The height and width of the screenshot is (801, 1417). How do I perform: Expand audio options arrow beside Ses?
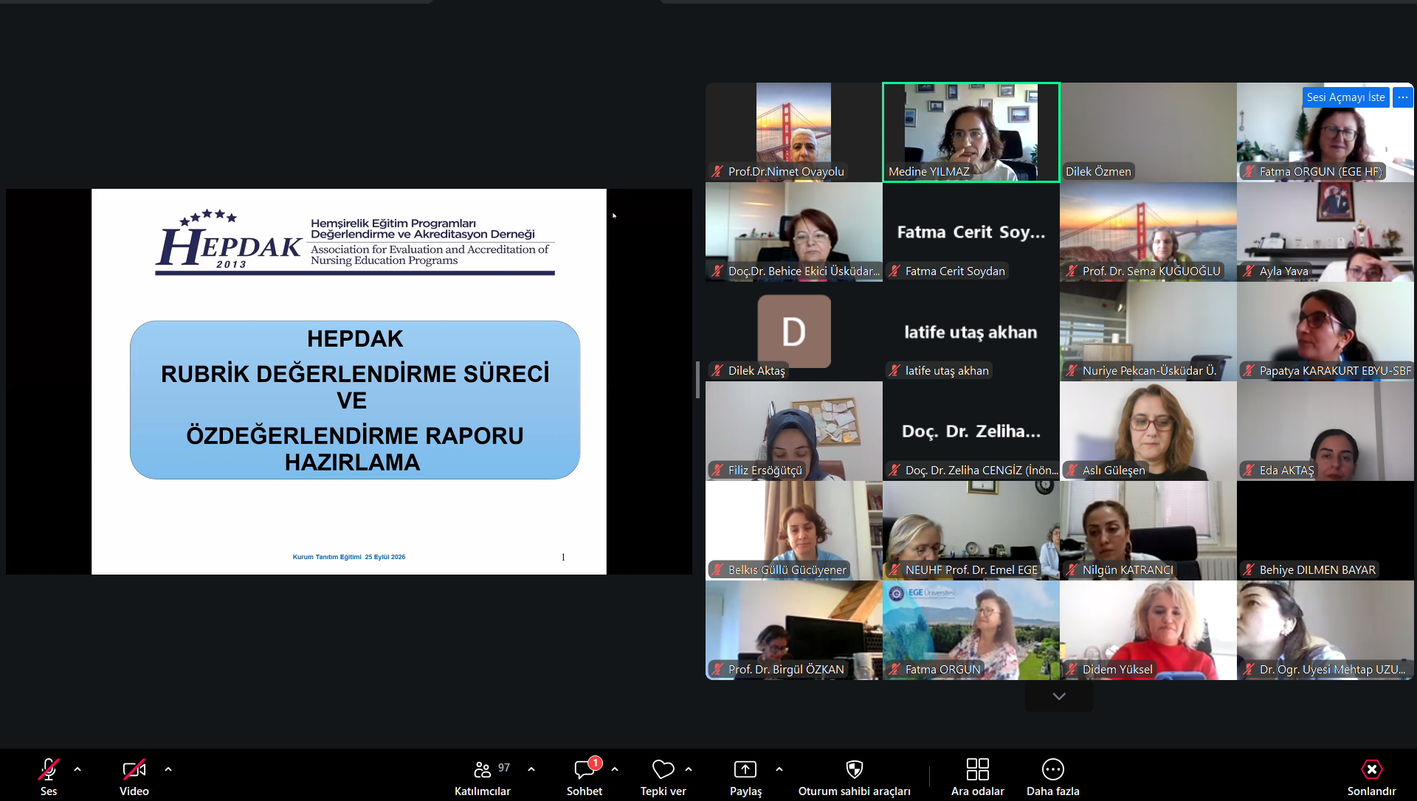(77, 769)
